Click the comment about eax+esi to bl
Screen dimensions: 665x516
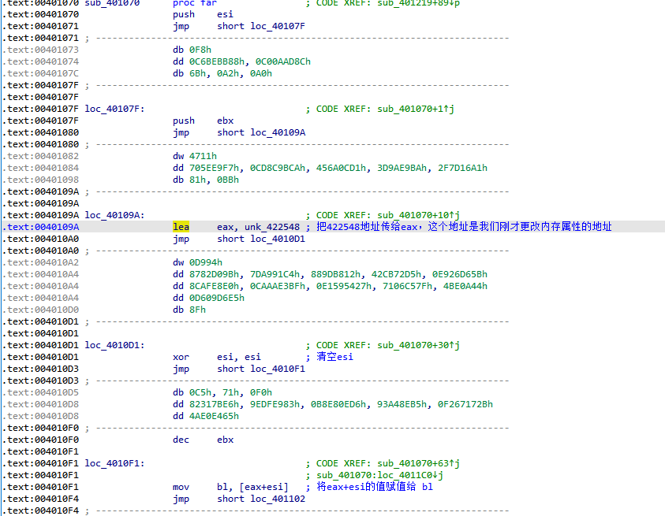coord(375,487)
